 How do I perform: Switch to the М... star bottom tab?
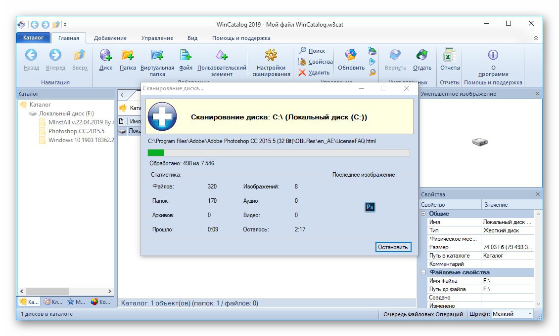(x=76, y=302)
